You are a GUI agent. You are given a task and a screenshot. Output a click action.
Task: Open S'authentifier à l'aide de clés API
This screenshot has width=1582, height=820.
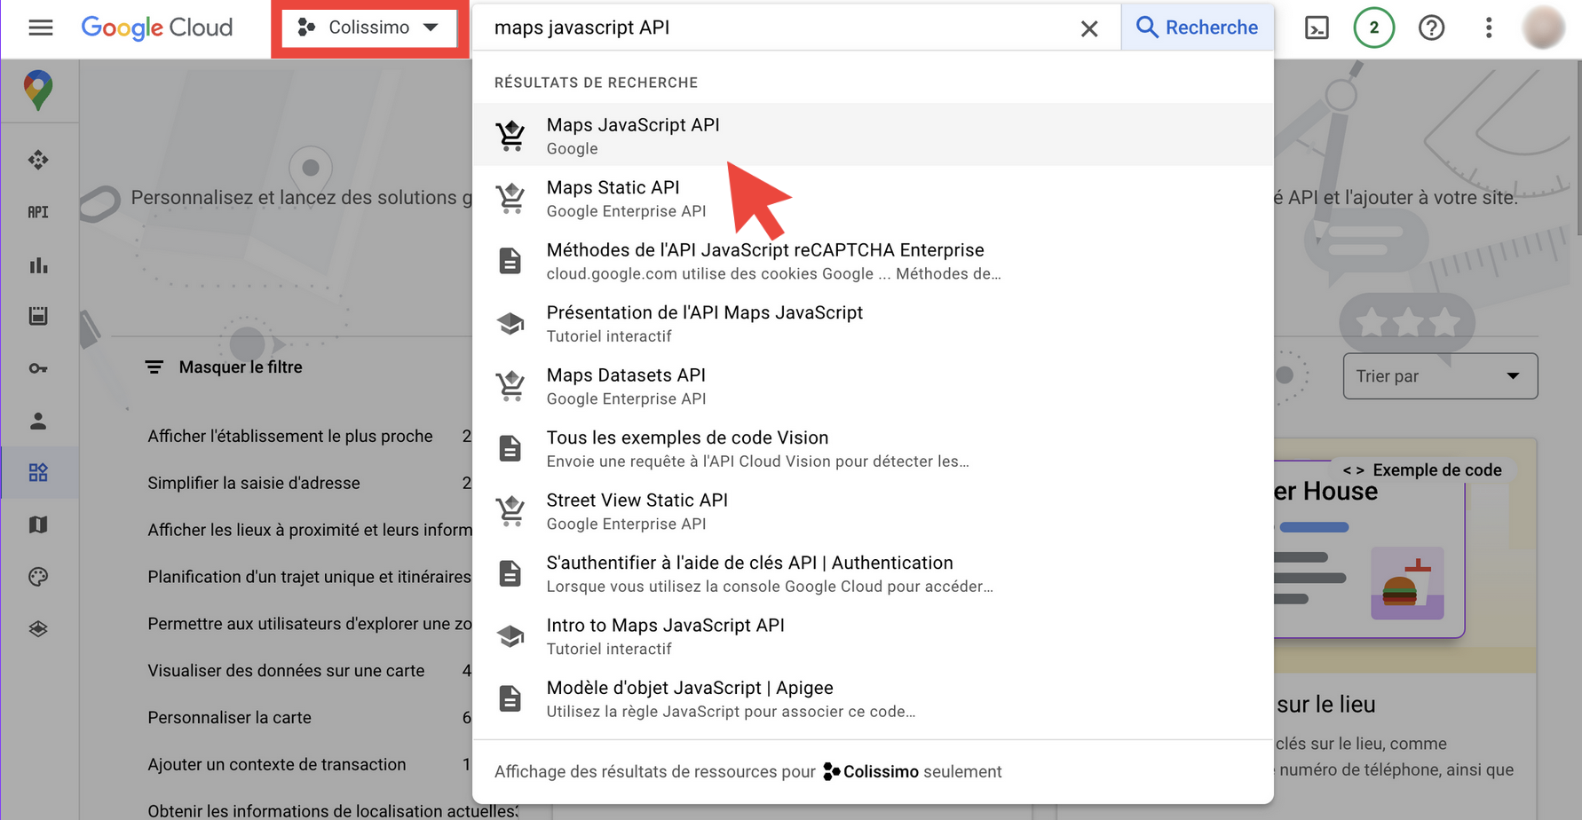click(873, 573)
